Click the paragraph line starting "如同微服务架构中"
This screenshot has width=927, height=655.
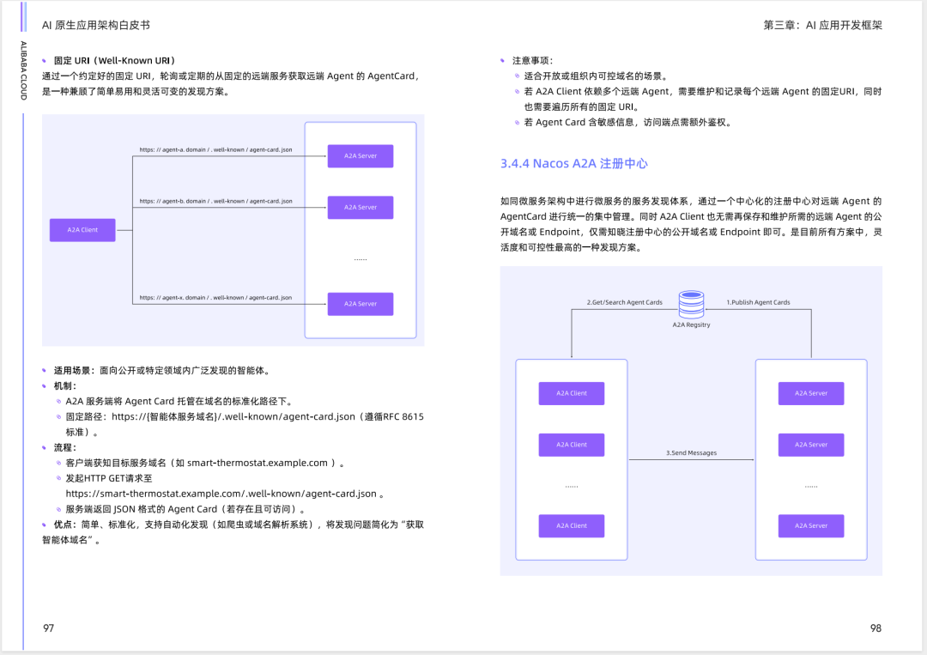[691, 201]
